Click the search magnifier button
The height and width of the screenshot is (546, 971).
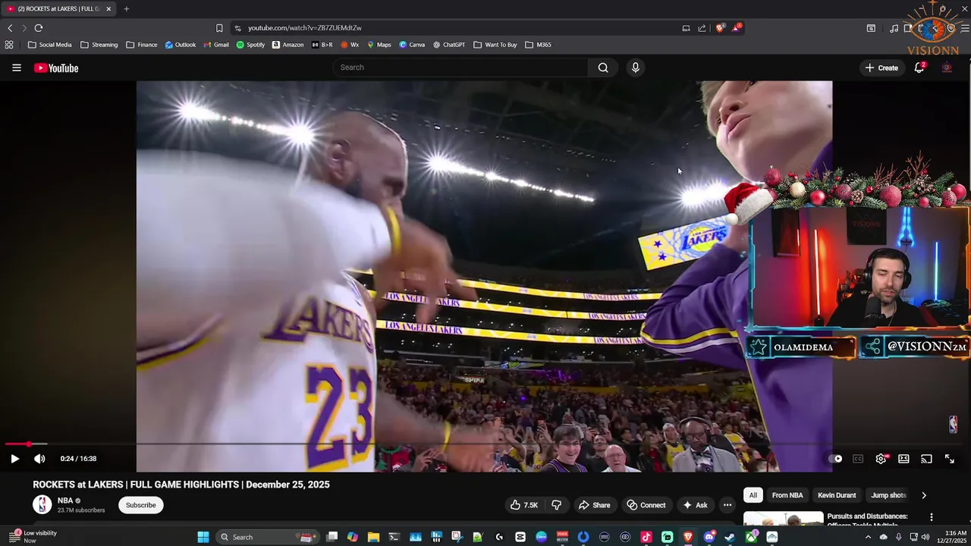(x=603, y=67)
